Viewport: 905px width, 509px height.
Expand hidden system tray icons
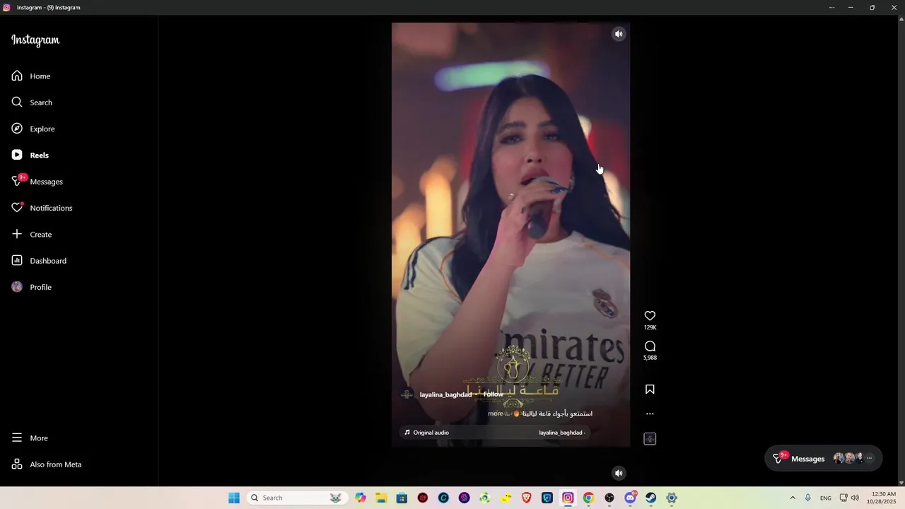tap(793, 498)
